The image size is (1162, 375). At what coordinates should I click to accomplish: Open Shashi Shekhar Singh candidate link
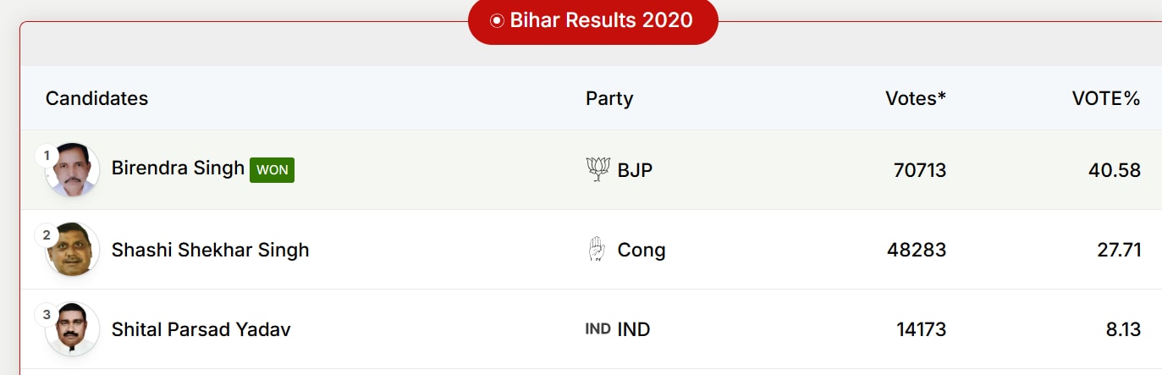[x=210, y=251]
